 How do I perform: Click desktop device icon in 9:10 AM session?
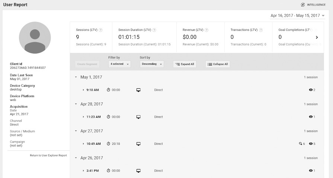(x=138, y=90)
